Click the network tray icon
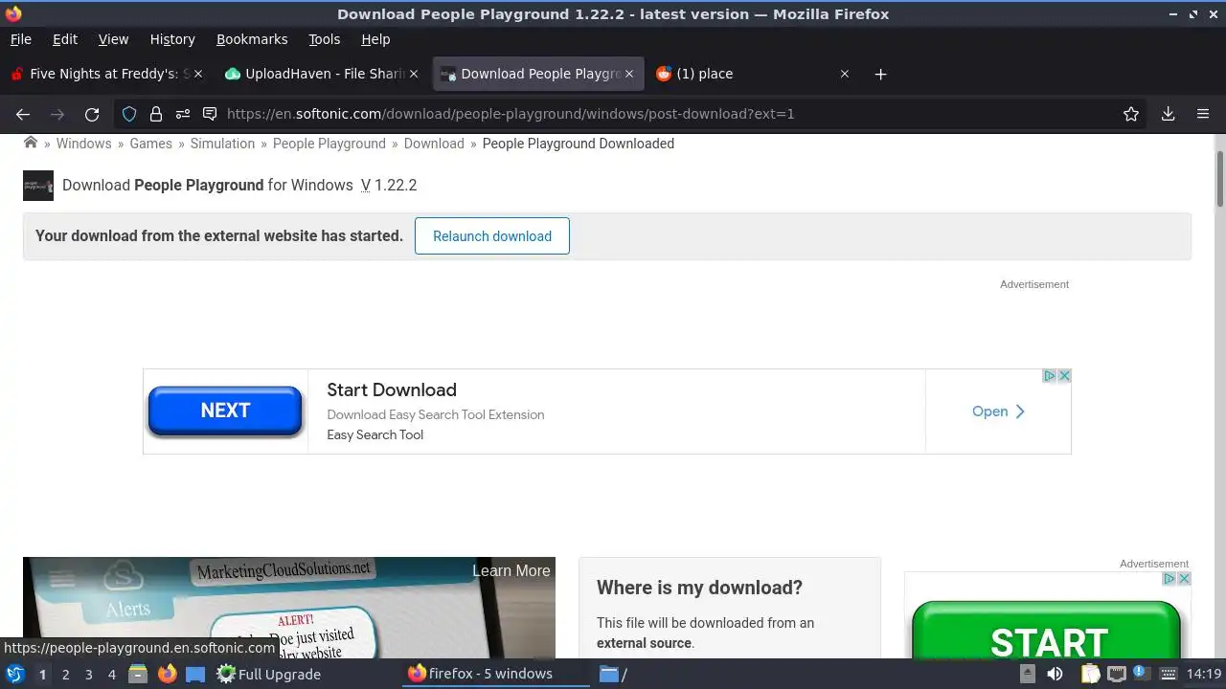1226x689 pixels. click(x=1117, y=674)
